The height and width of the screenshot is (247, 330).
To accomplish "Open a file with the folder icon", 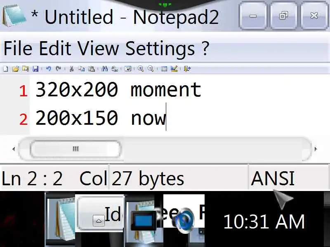I will tap(16, 69).
